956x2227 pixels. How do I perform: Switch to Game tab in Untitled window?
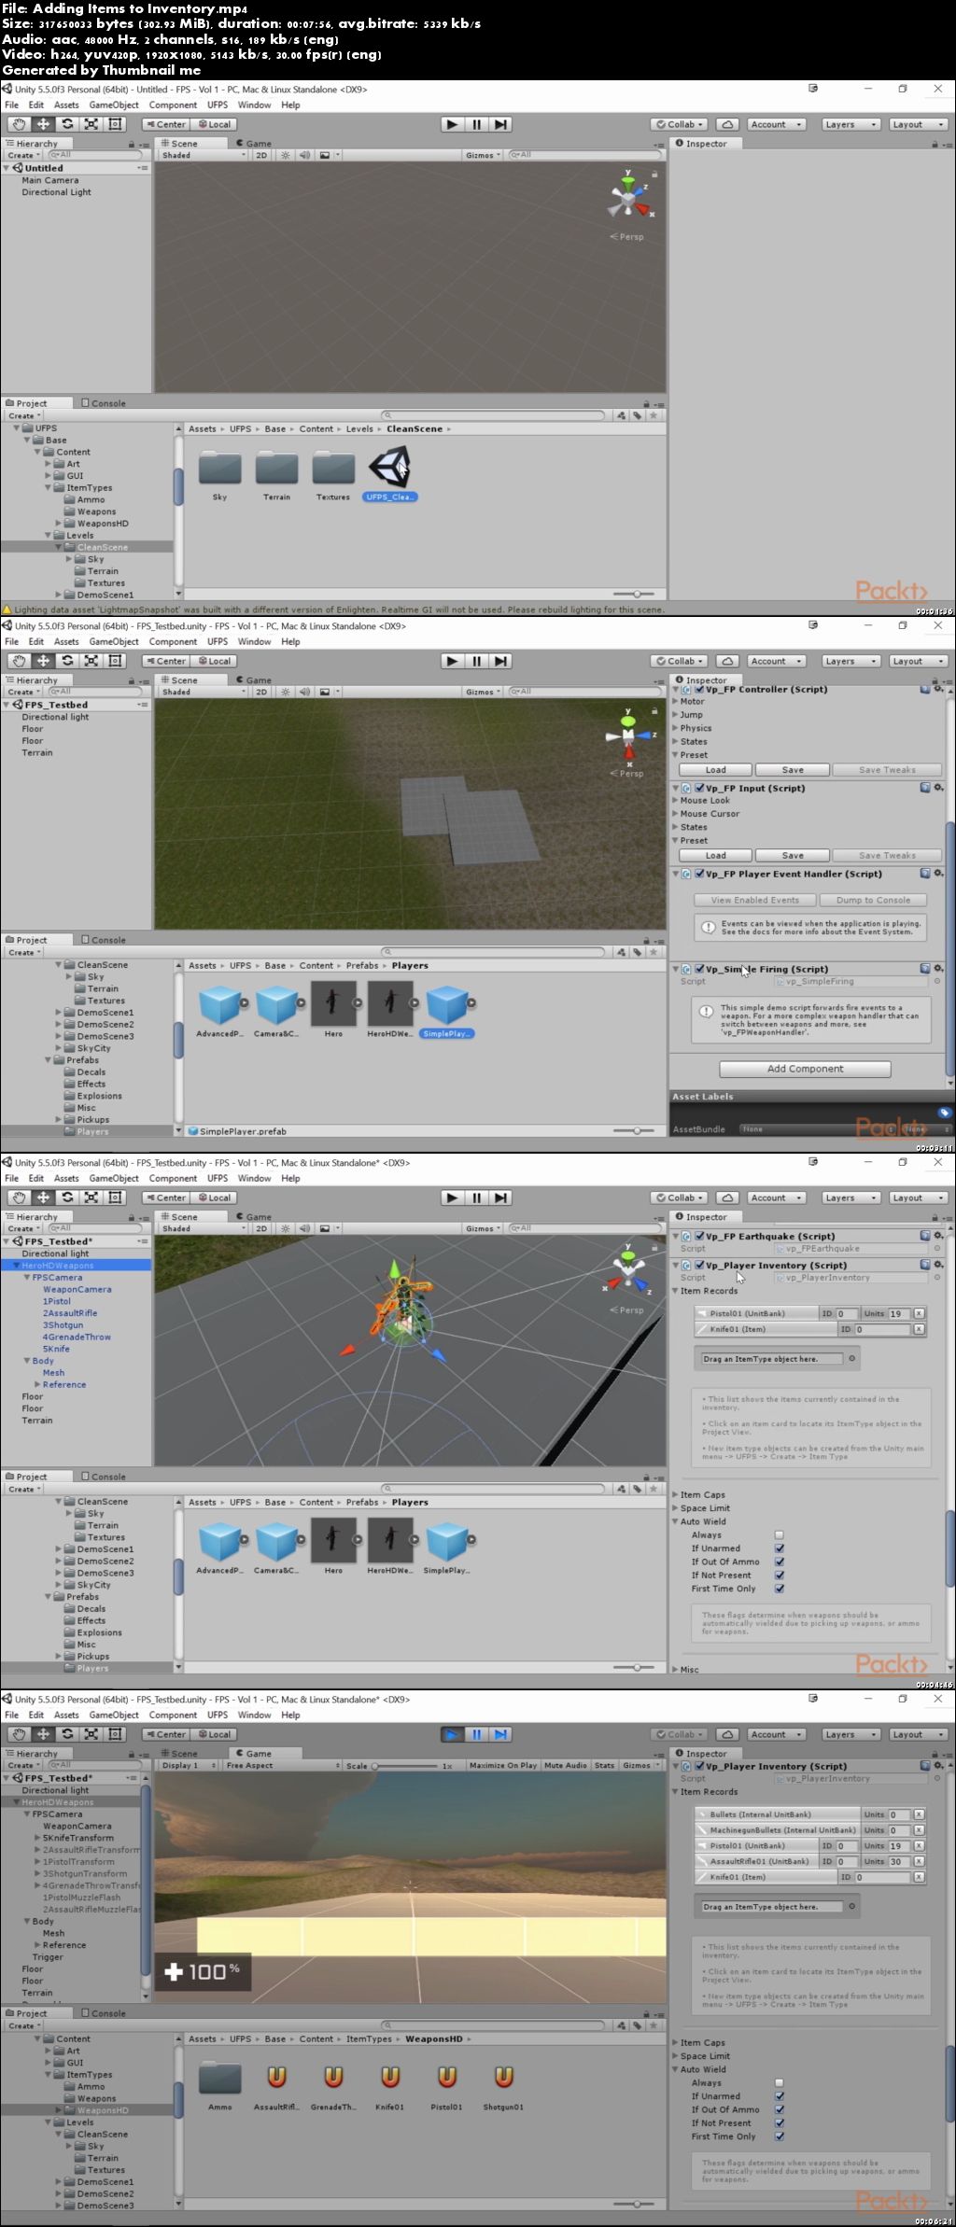254,144
